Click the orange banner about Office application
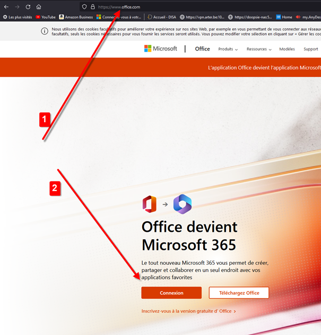 coord(160,68)
